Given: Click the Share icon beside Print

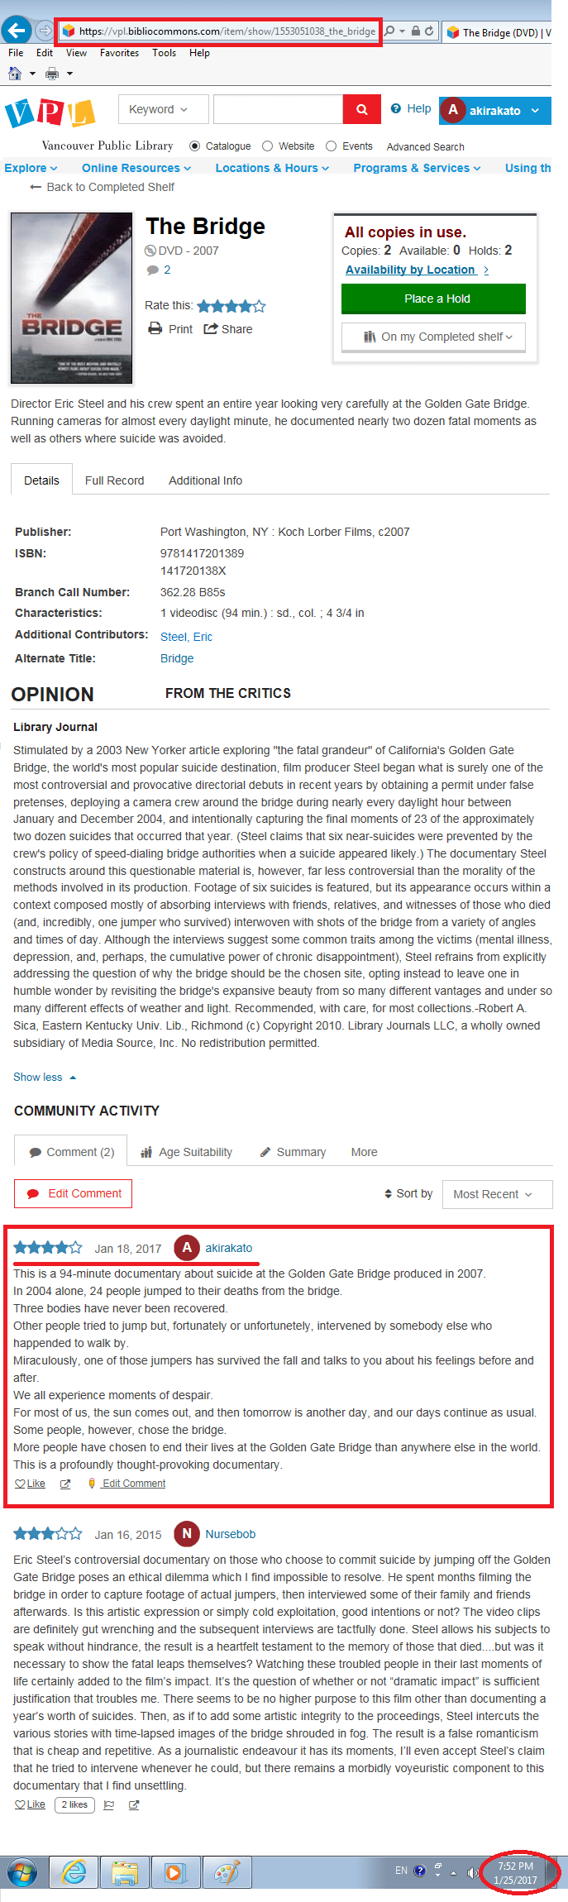Looking at the screenshot, I should [x=211, y=329].
